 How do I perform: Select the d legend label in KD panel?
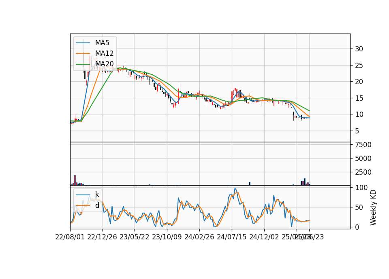click(97, 205)
